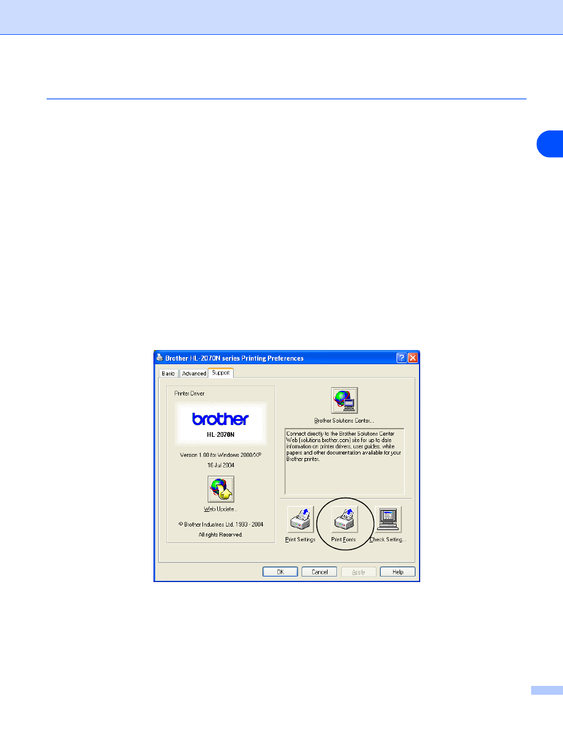Click the Web Update... label
The height and width of the screenshot is (729, 563).
220,509
